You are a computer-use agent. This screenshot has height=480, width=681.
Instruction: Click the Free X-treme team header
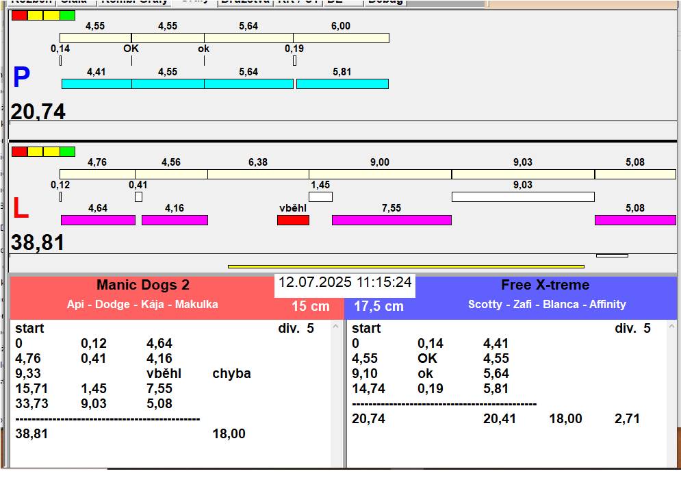(545, 285)
